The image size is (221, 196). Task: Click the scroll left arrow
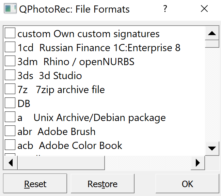pos(10,163)
